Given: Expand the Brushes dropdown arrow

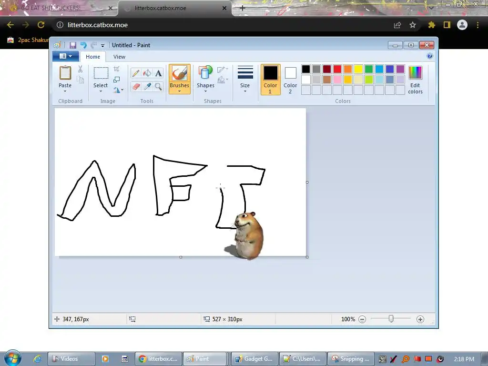Looking at the screenshot, I should 180,91.
